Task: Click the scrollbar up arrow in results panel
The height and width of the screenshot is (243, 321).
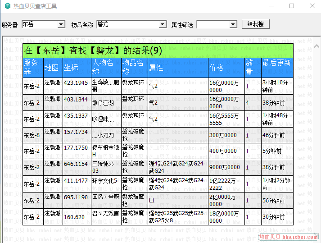Action: (316, 46)
